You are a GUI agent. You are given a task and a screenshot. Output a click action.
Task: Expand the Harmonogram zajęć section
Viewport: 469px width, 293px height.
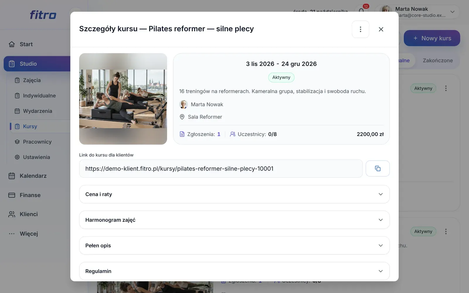click(x=234, y=220)
